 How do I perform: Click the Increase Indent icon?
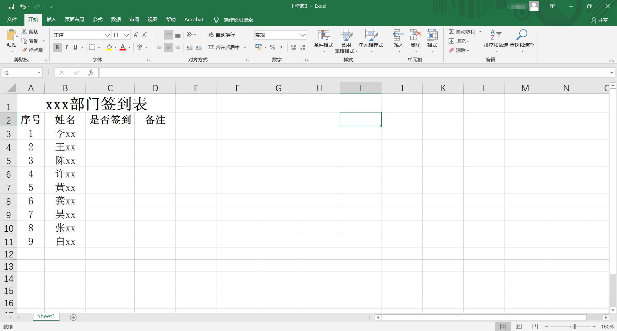(199, 47)
